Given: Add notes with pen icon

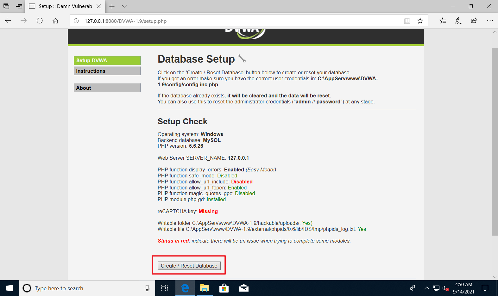Looking at the screenshot, I should (x=458, y=21).
